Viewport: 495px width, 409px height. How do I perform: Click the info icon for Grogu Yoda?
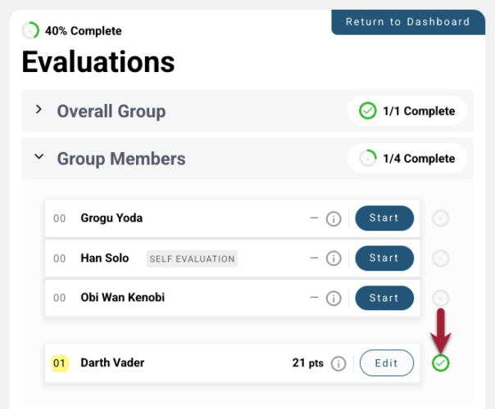click(334, 218)
